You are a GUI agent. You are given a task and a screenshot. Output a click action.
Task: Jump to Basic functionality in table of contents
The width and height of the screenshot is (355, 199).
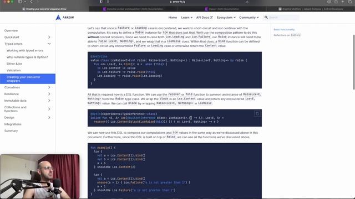pos(284,29)
